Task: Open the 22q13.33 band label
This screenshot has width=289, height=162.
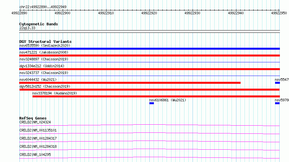Action: click(27, 28)
